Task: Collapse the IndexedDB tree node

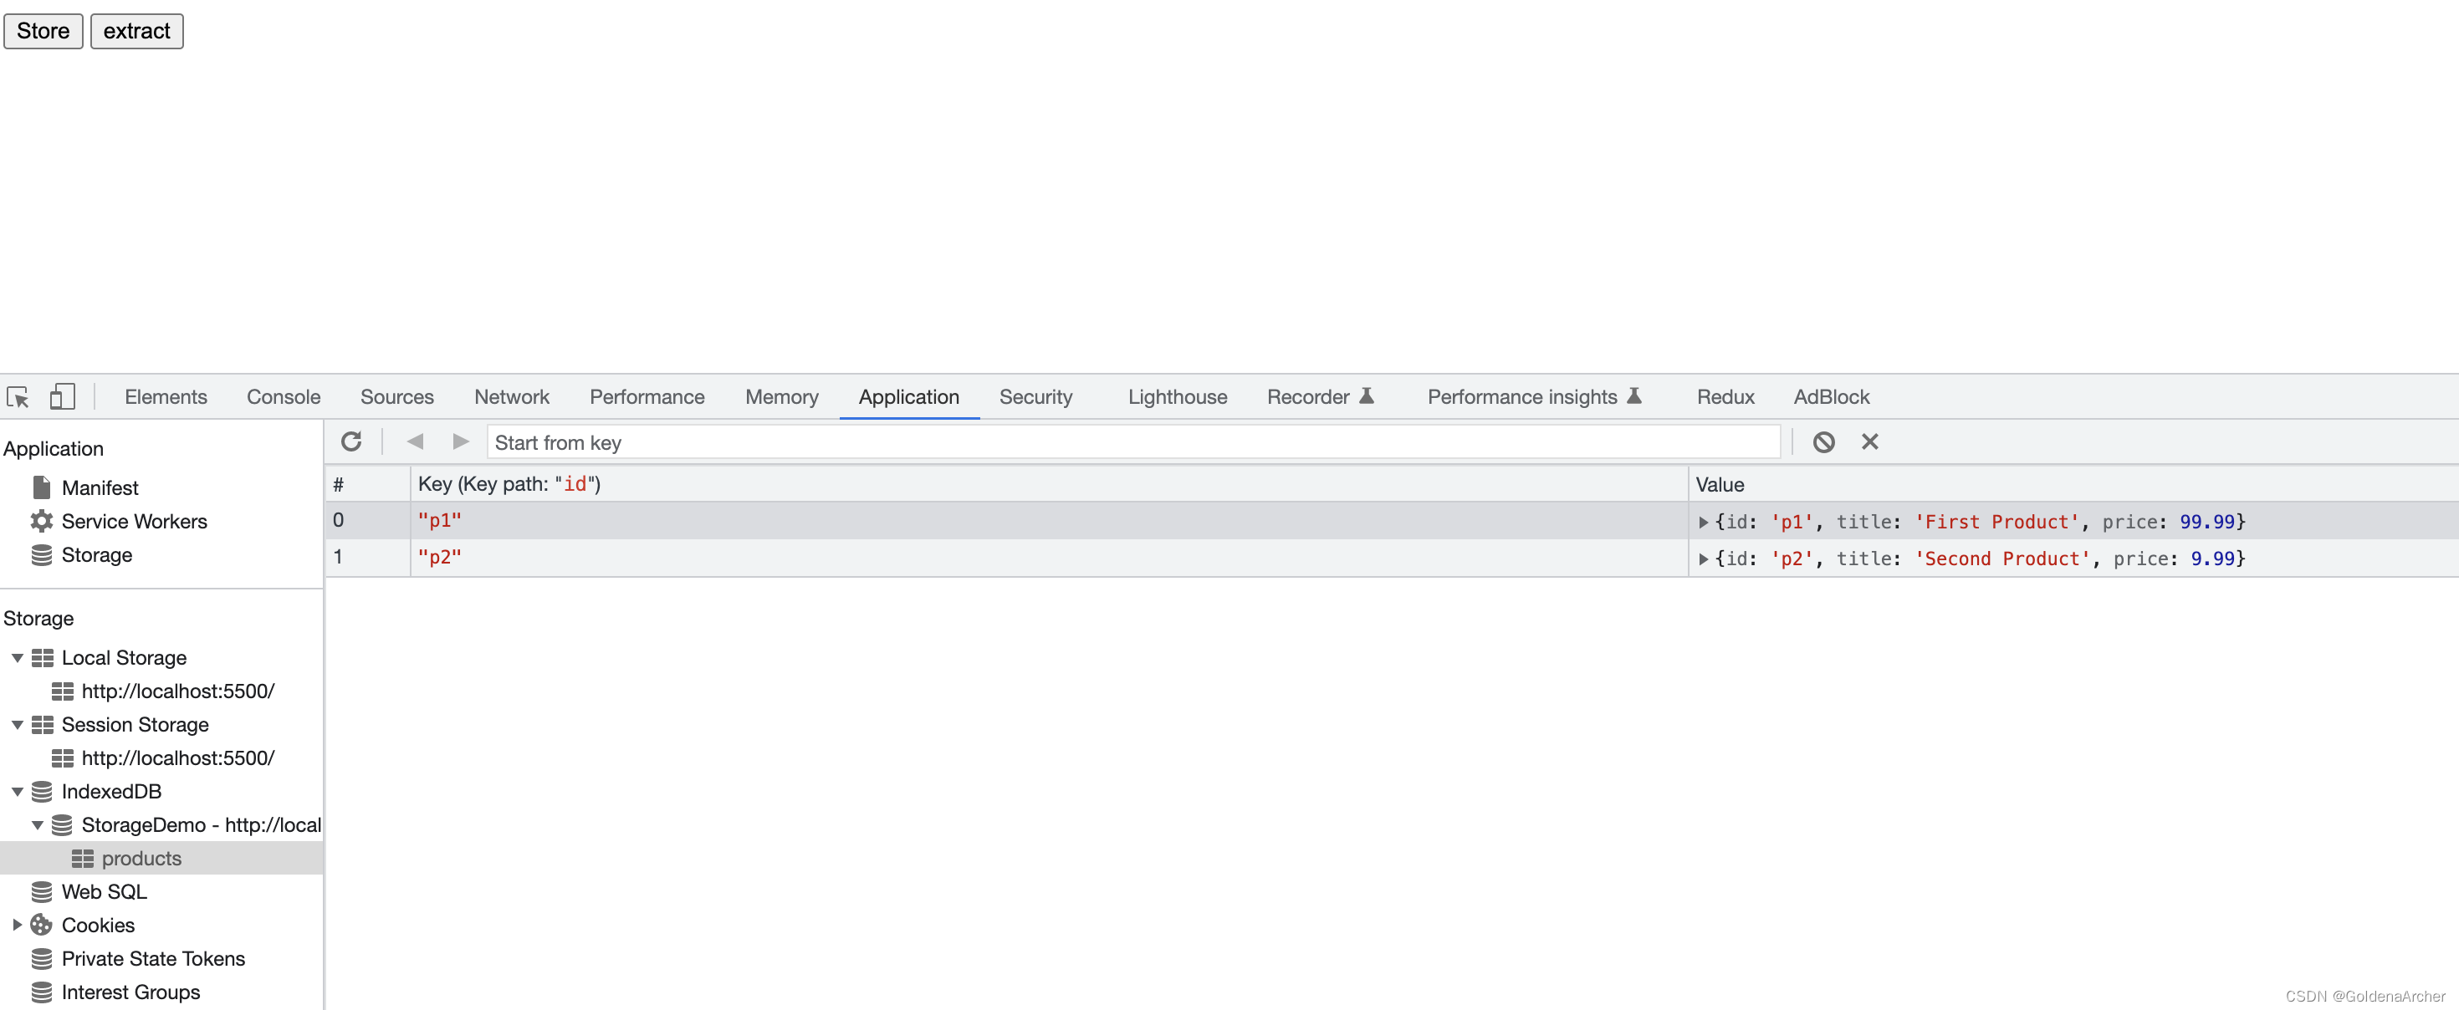Action: (x=18, y=792)
